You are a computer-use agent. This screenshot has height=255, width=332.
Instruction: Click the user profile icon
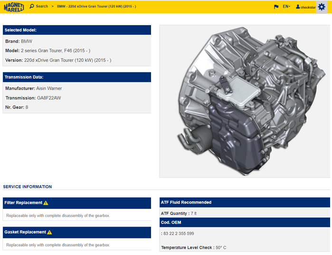(298, 7)
